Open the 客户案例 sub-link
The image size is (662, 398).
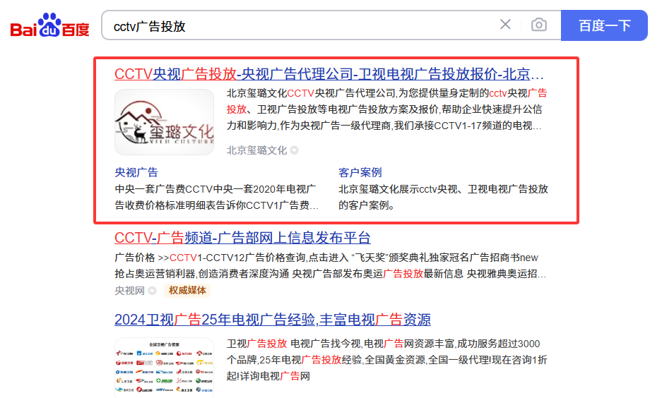coord(360,172)
